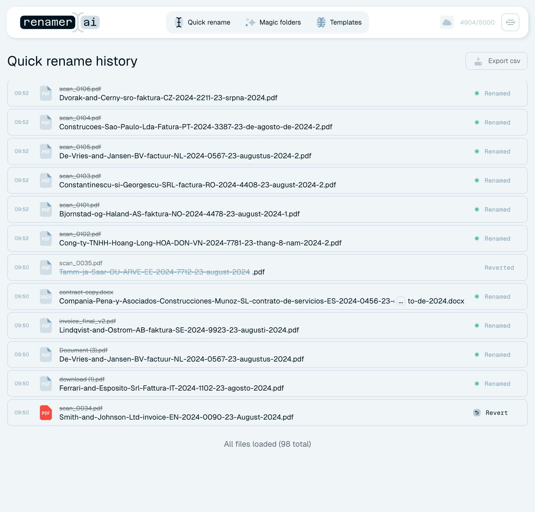This screenshot has height=512, width=535.
Task: Expand truncated Compania-Pena filename ellipsis
Action: (401, 301)
